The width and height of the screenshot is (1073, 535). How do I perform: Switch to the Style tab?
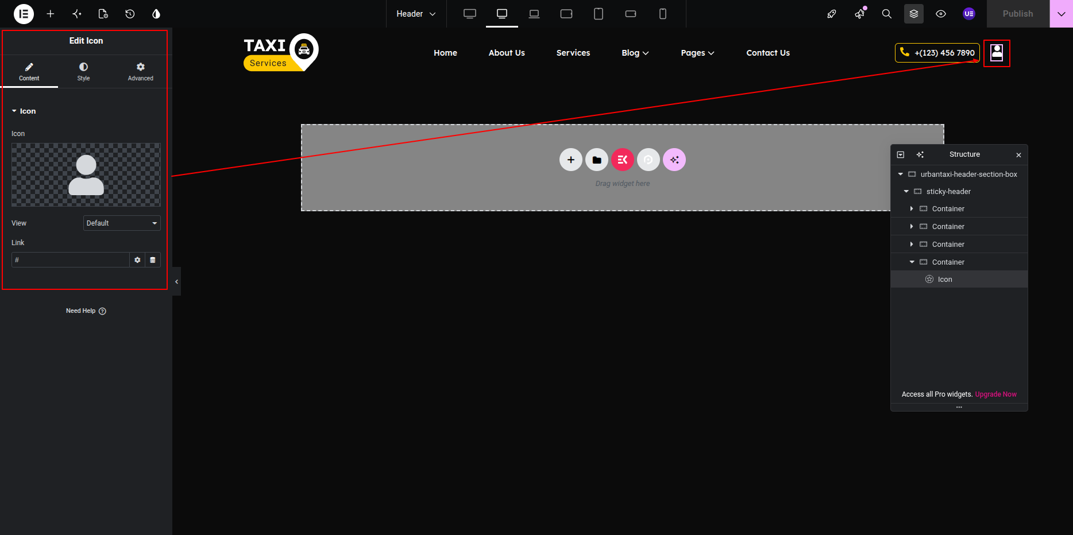click(84, 72)
